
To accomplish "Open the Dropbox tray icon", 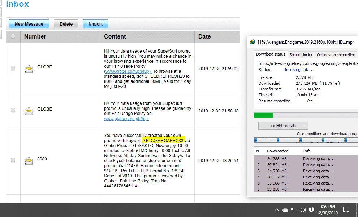I will pos(311,210).
